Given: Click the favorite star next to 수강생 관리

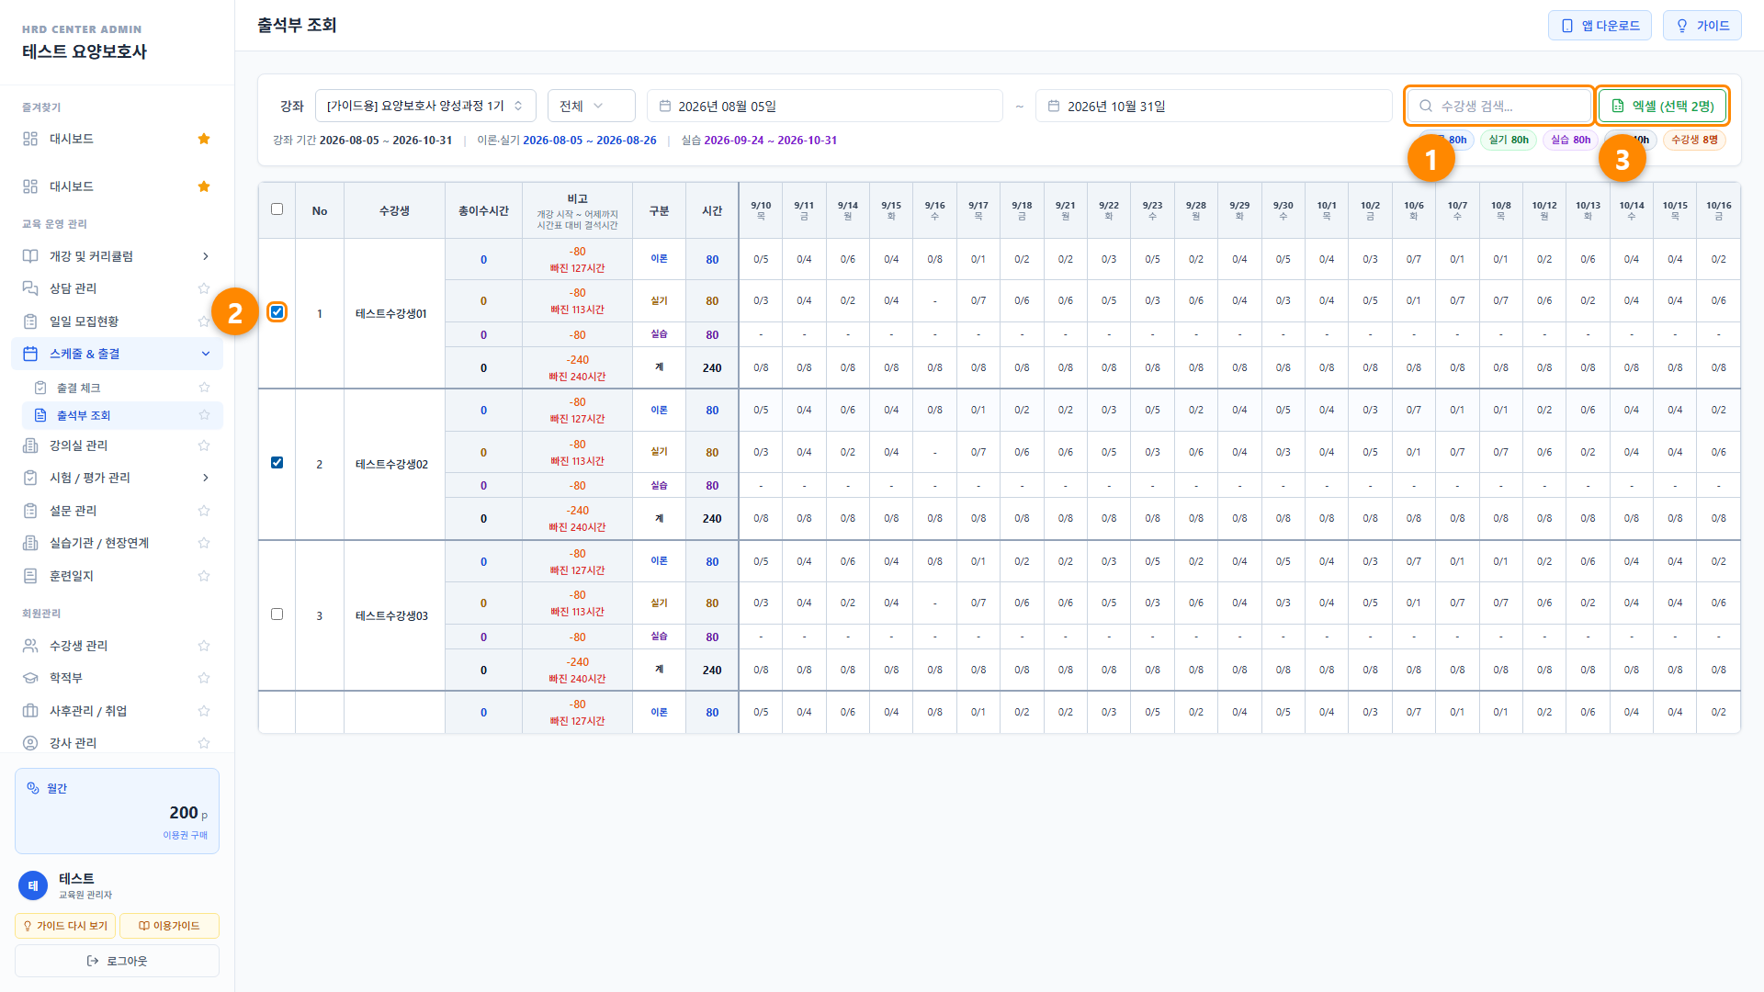Looking at the screenshot, I should coord(204,646).
